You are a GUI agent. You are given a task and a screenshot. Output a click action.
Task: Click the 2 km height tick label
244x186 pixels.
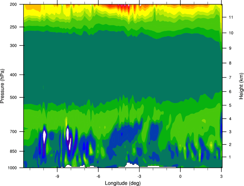(x=230, y=145)
